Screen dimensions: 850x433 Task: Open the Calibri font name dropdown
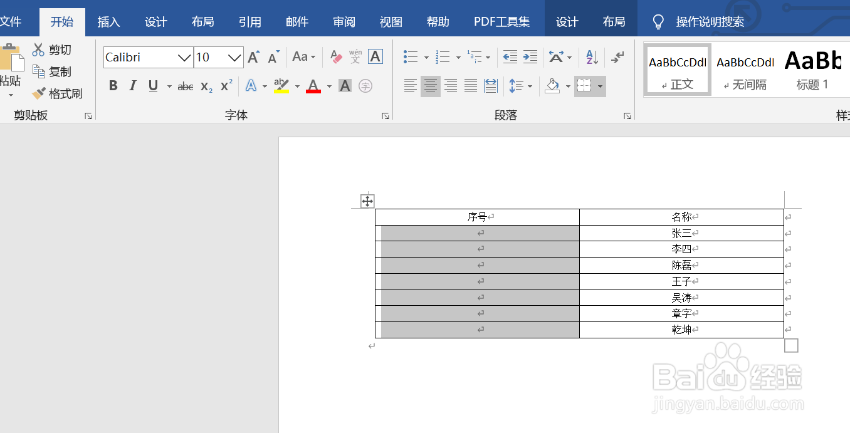[x=184, y=58]
